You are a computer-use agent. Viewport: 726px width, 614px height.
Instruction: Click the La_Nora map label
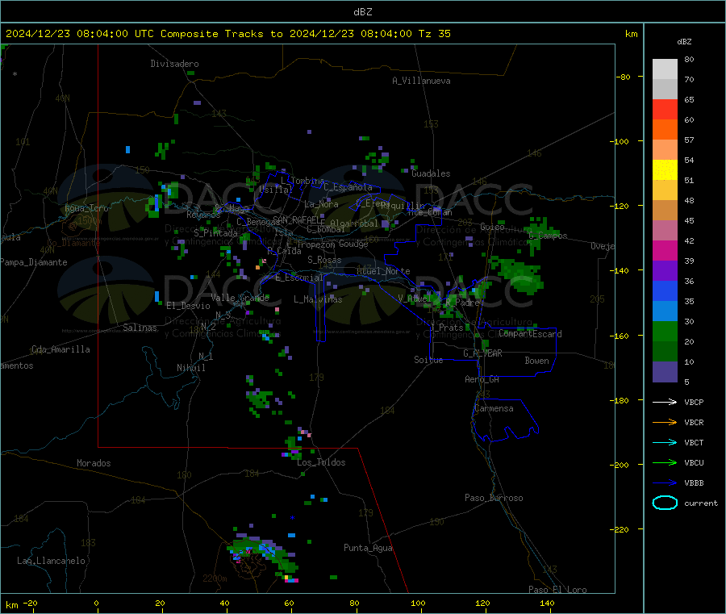pyautogui.click(x=321, y=204)
